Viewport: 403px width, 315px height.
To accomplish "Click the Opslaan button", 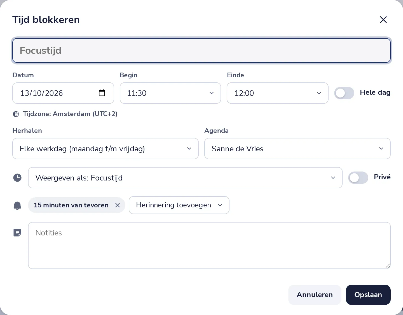I will [x=368, y=295].
